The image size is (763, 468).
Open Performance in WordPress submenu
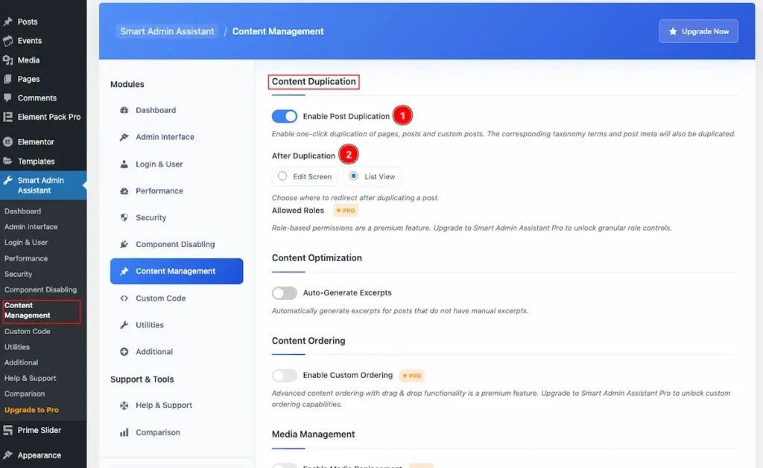click(x=26, y=258)
